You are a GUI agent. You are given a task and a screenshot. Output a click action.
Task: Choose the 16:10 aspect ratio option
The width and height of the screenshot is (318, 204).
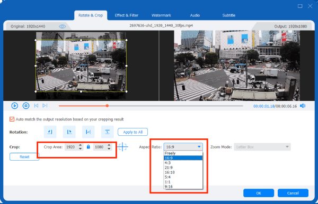pyautogui.click(x=183, y=172)
